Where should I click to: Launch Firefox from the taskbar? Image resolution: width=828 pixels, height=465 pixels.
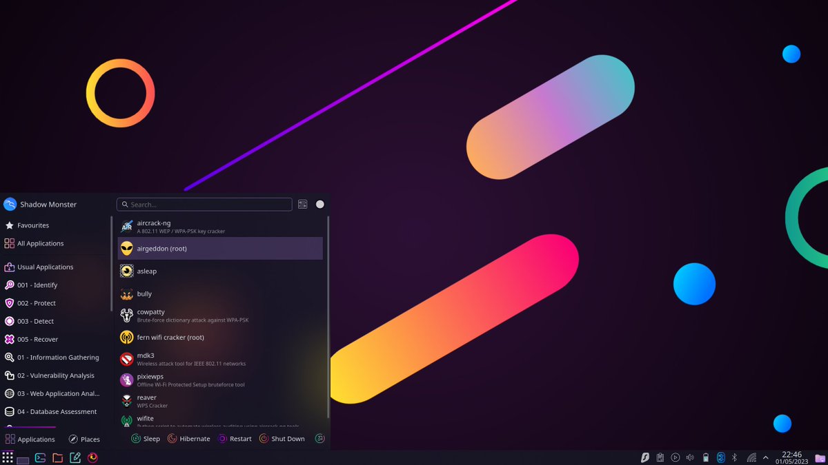click(92, 457)
